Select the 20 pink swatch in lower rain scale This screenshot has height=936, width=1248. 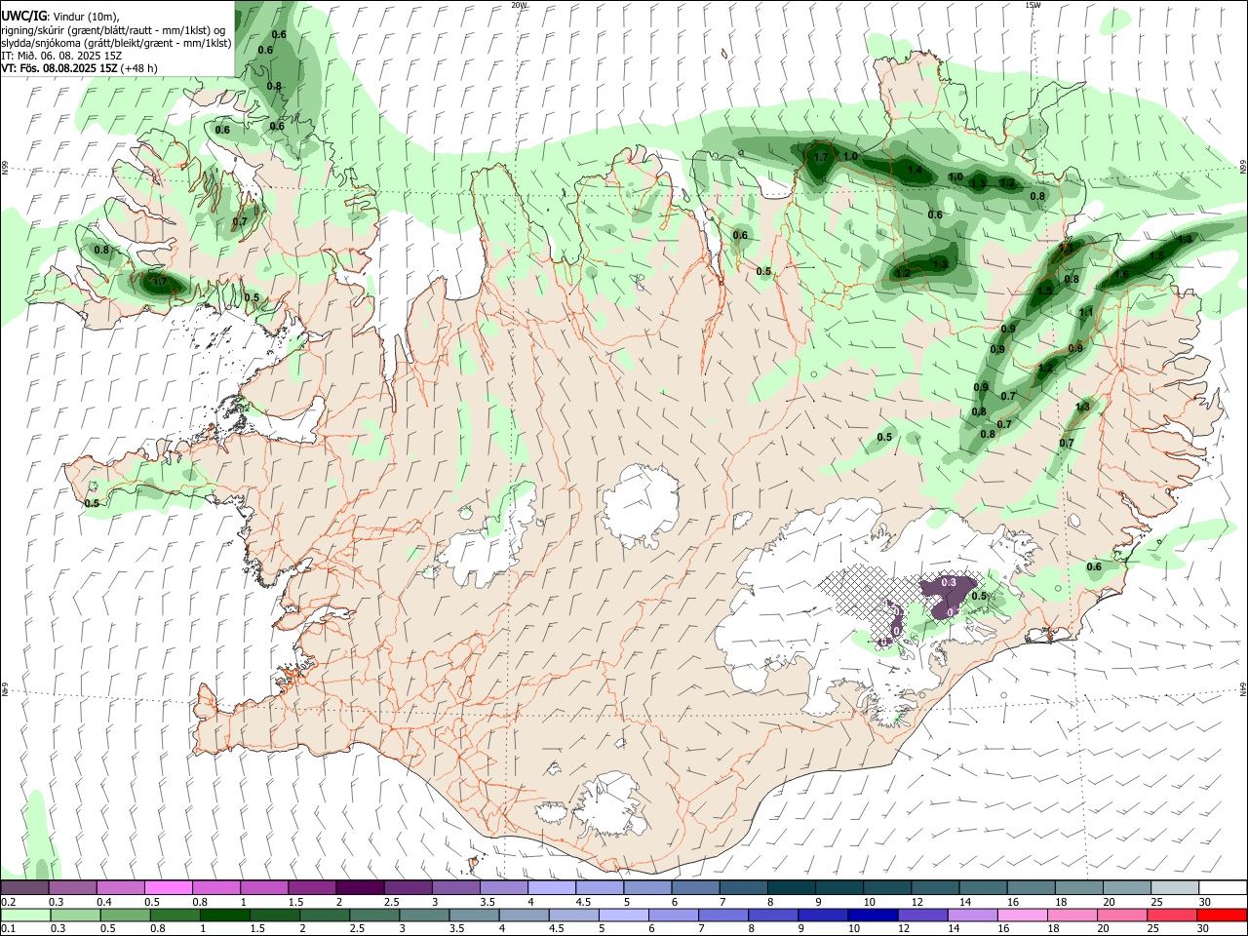point(1122,915)
